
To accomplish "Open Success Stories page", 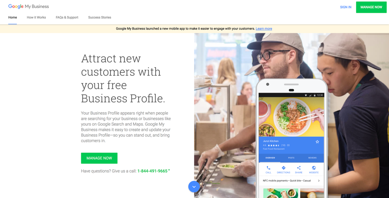I will coord(99,17).
